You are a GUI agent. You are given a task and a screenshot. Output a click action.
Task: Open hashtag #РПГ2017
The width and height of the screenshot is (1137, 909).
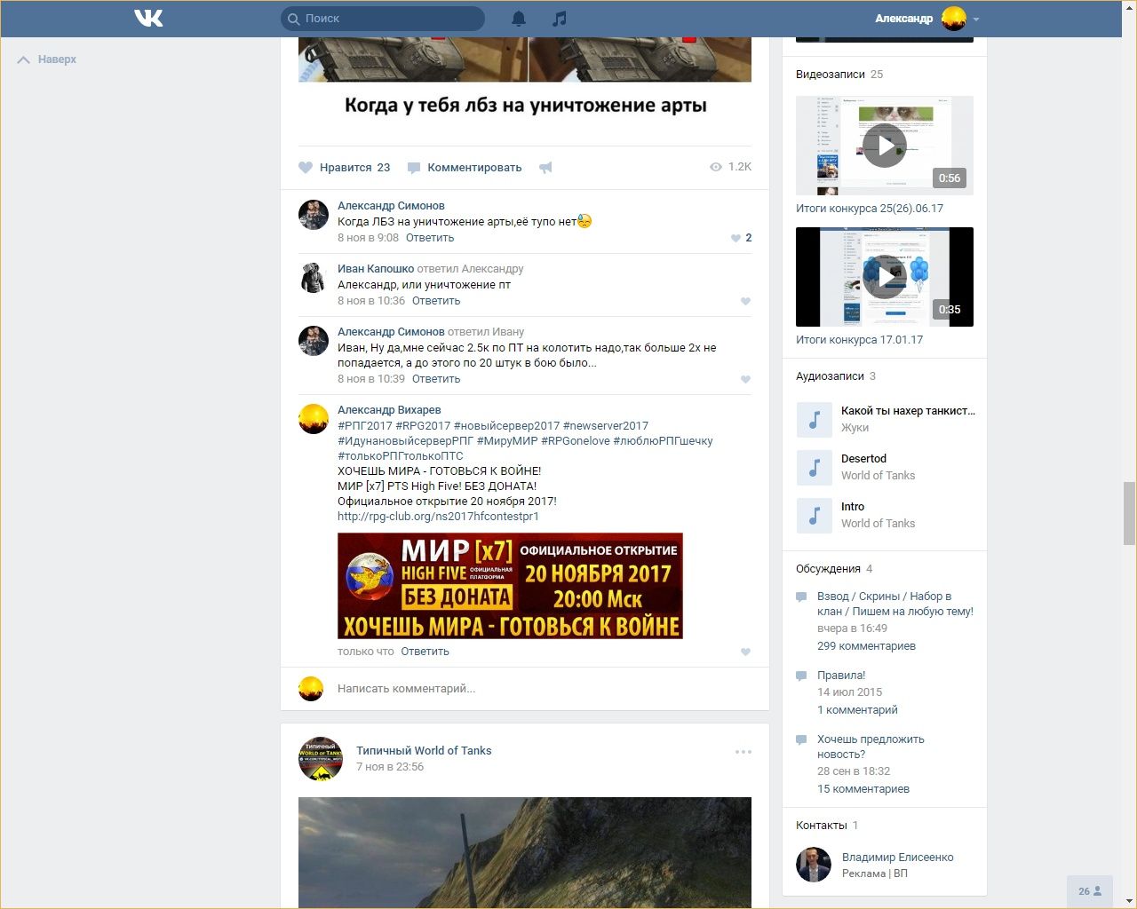coord(364,426)
